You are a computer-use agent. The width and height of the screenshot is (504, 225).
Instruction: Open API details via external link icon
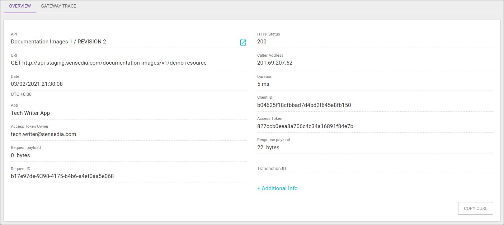point(243,42)
